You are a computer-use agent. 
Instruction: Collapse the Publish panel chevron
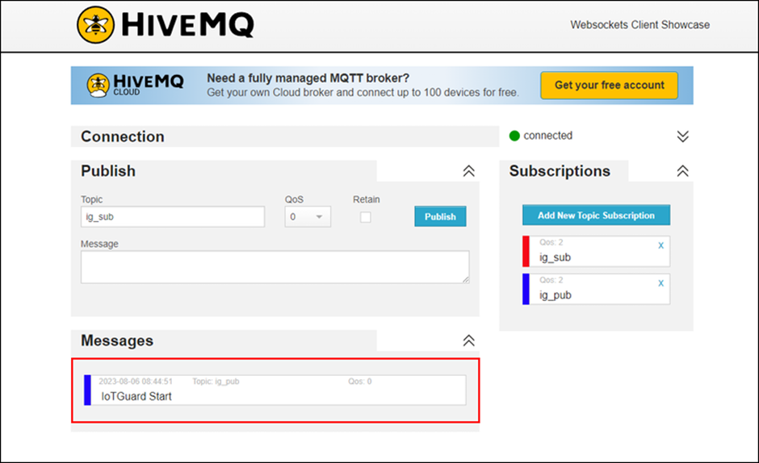(468, 171)
